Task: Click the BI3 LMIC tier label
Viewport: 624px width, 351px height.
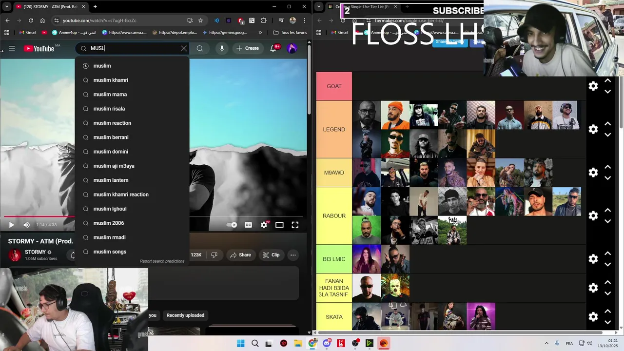Action: [334, 259]
